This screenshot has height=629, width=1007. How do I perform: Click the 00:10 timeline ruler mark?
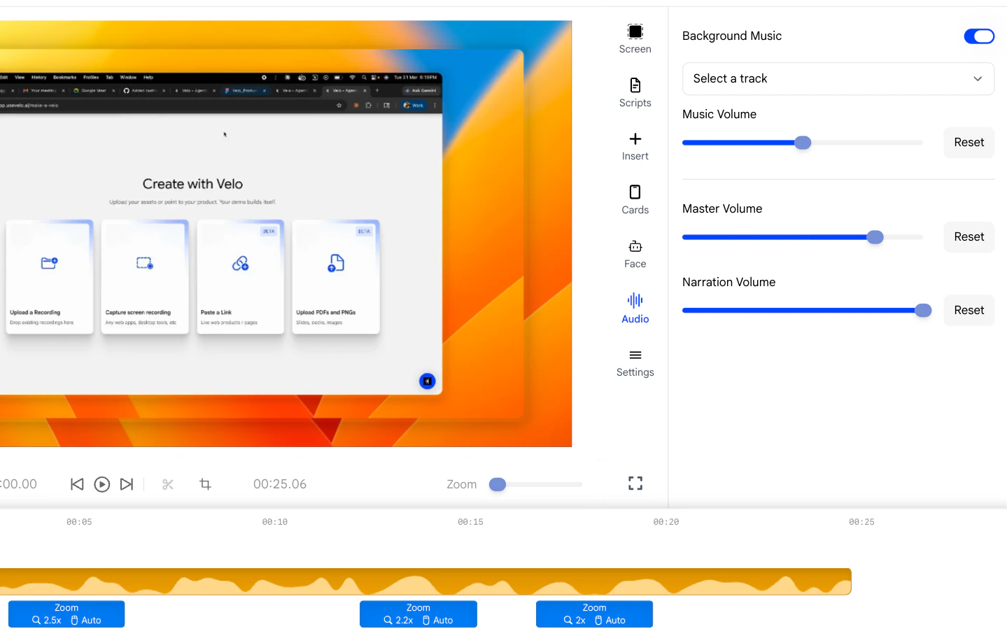[x=275, y=522]
